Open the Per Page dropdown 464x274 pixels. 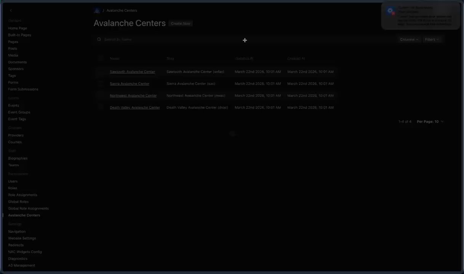pos(430,121)
